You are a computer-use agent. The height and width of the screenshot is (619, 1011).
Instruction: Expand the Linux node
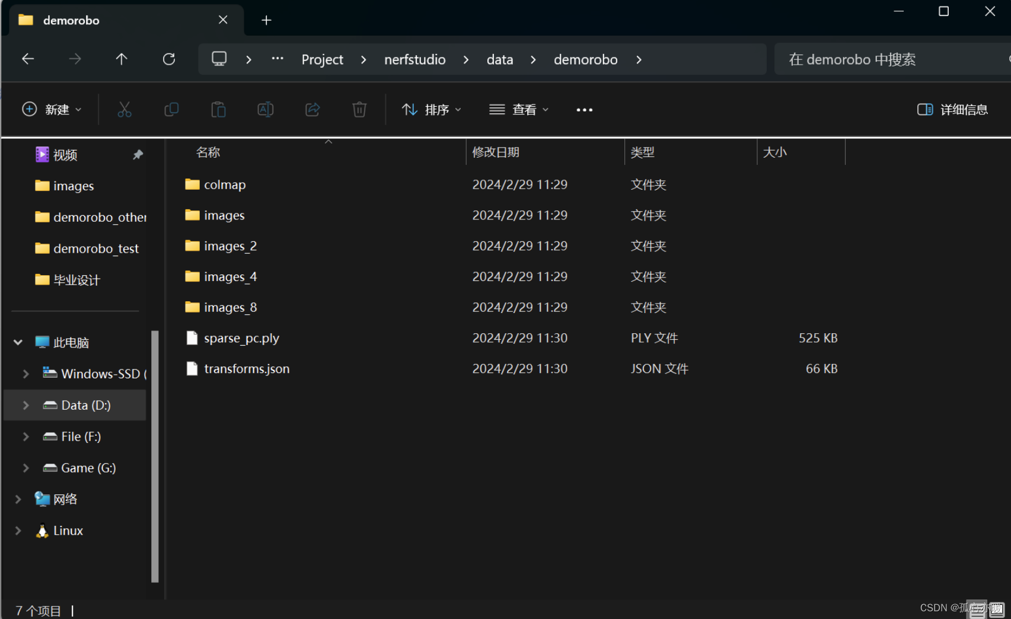18,531
